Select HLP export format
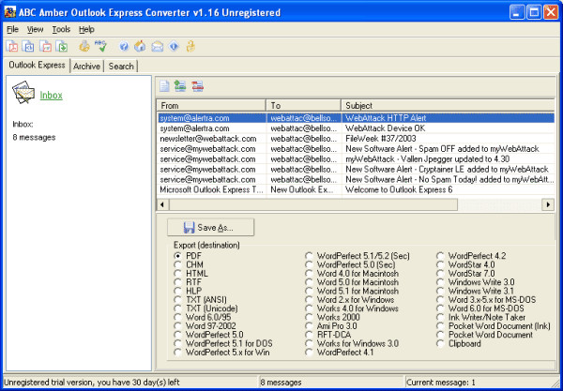 click(x=177, y=291)
